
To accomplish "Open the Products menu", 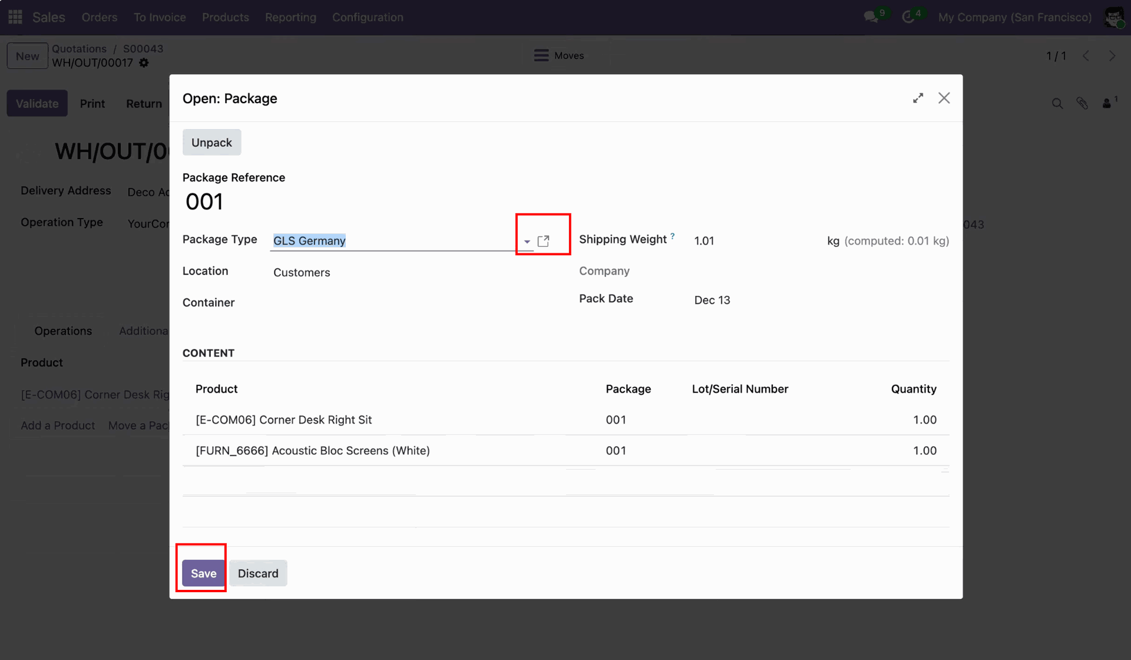I will [225, 17].
